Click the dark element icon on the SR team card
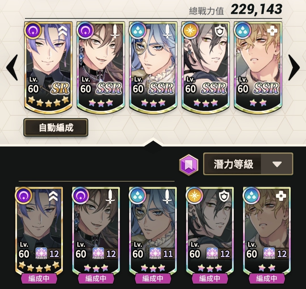This screenshot has height=289, width=306. [x=33, y=30]
